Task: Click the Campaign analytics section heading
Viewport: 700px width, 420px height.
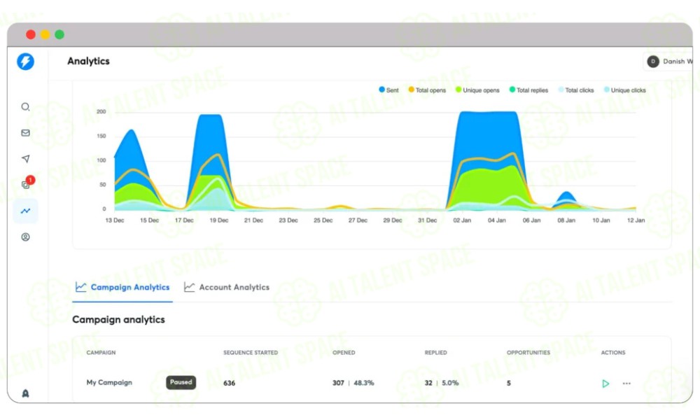Action: coord(118,320)
